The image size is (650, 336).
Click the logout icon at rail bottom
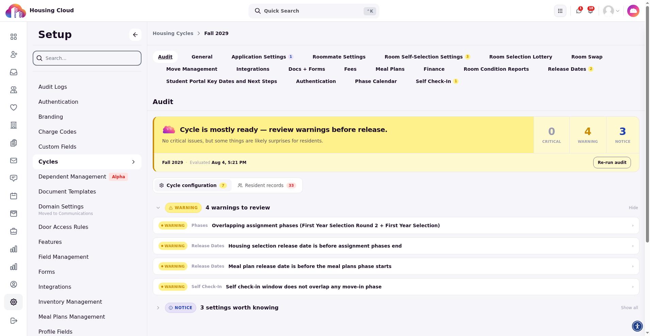[14, 321]
